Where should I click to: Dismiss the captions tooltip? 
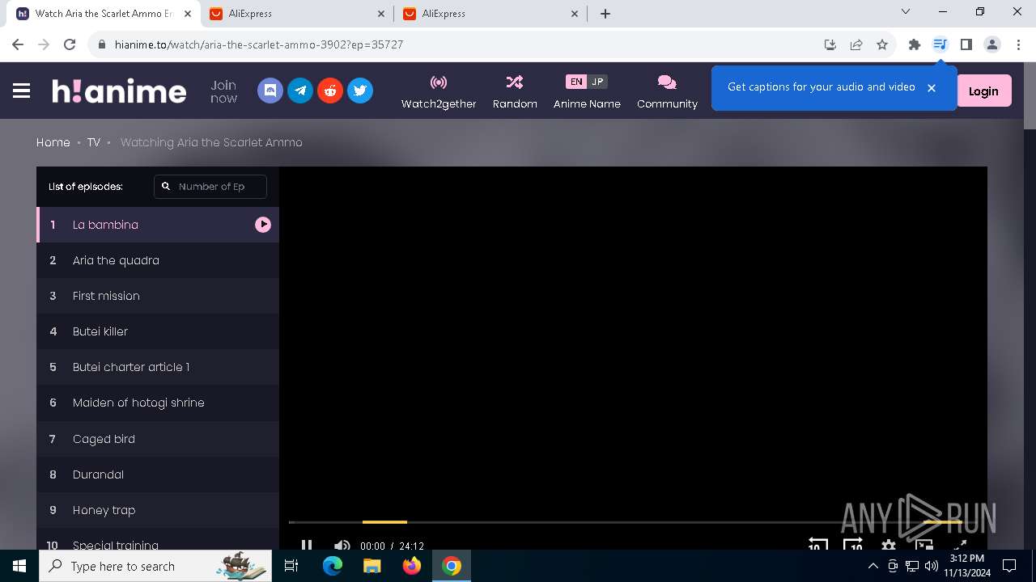click(932, 87)
